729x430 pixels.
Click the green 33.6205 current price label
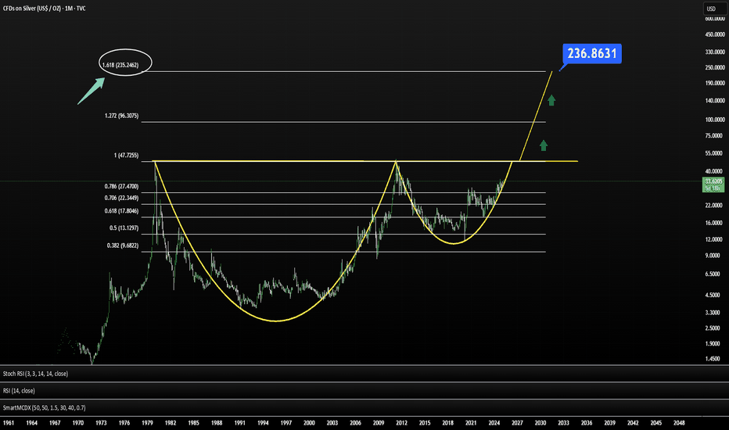713,181
